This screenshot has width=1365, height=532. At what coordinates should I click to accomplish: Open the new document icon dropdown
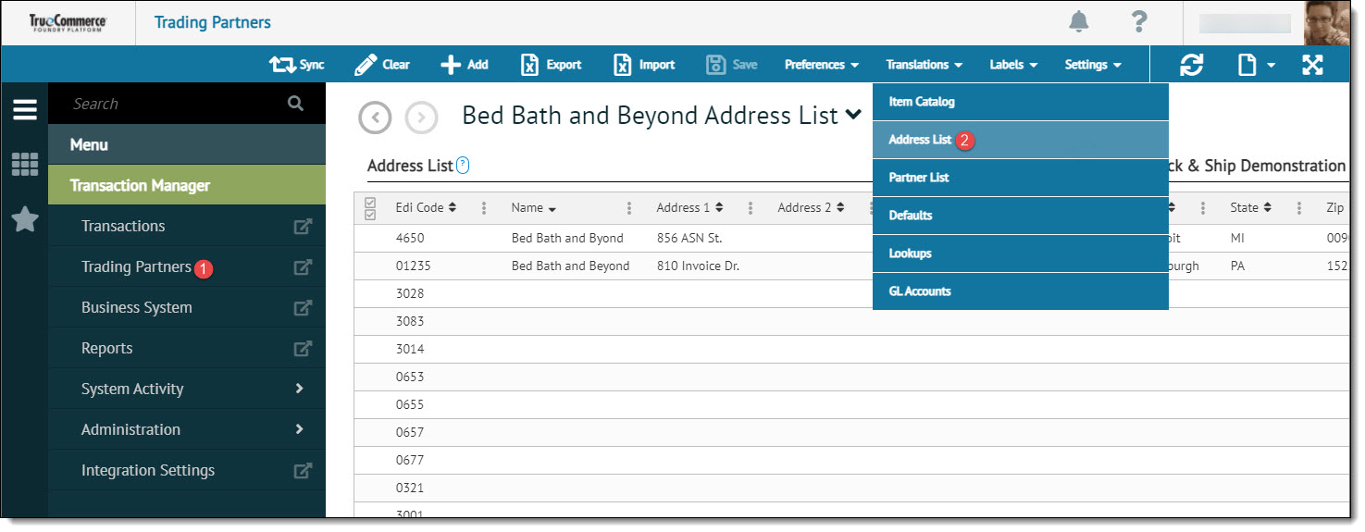click(1257, 65)
